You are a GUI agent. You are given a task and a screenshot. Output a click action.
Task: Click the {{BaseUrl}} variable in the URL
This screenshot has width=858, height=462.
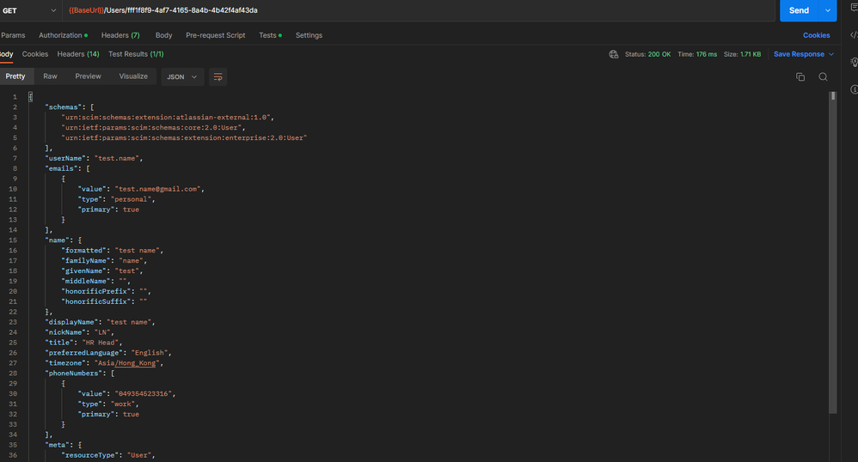point(86,10)
